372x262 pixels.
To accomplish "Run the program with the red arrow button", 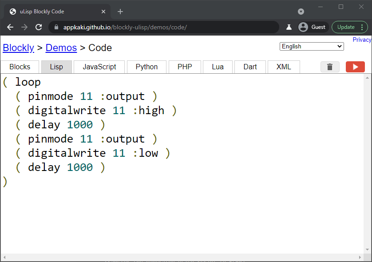I will (355, 67).
